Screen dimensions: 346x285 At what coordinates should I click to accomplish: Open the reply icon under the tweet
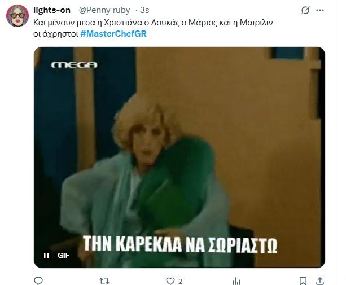(38, 281)
